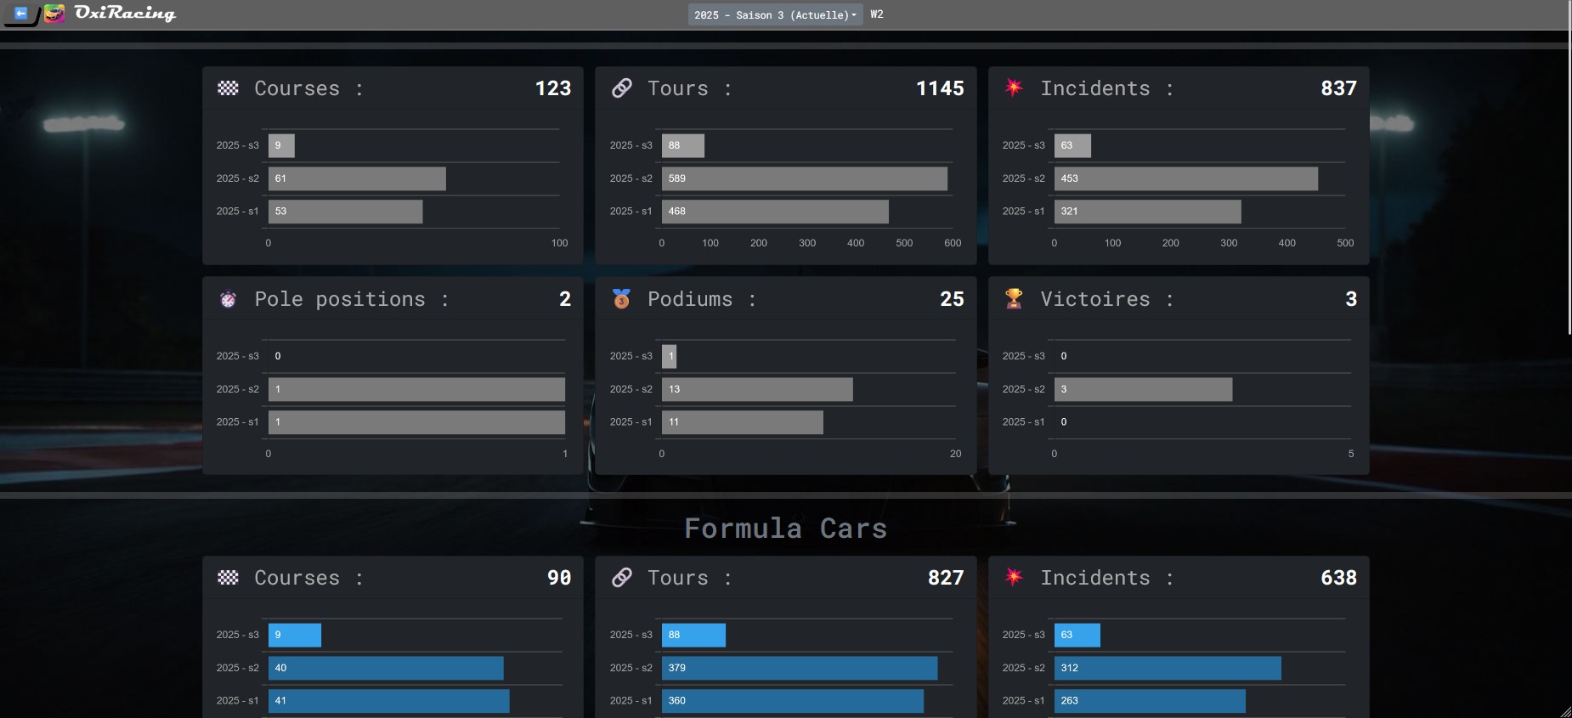Click the 2025 - s3 bar showing 1 podium
The width and height of the screenshot is (1572, 718).
(670, 356)
